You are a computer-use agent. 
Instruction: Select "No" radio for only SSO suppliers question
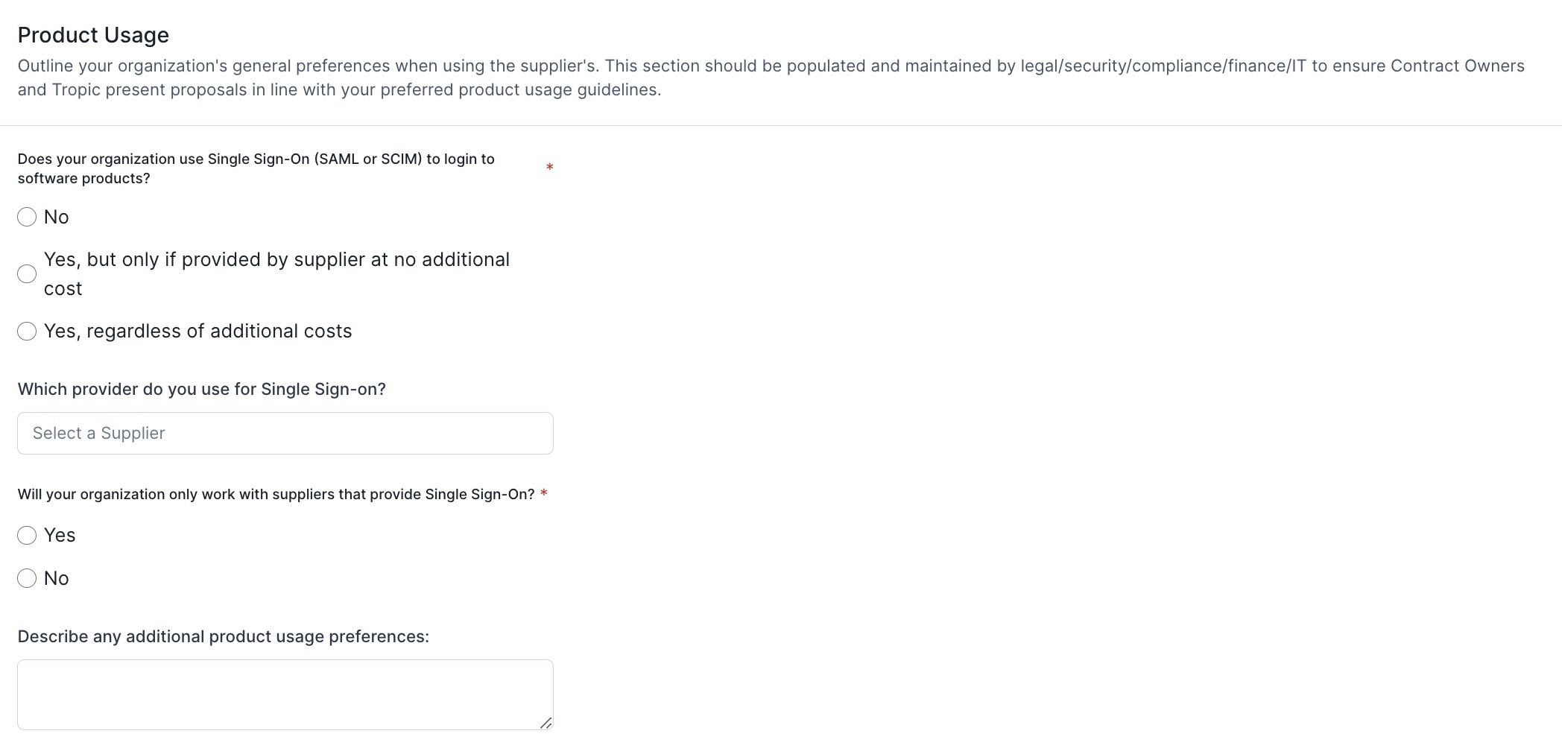point(27,578)
